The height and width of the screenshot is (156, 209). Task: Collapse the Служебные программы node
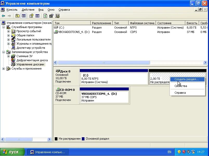pyautogui.click(x=3, y=27)
